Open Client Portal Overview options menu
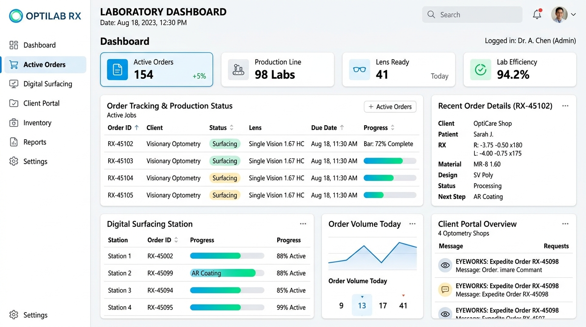This screenshot has height=327, width=586. 565,224
